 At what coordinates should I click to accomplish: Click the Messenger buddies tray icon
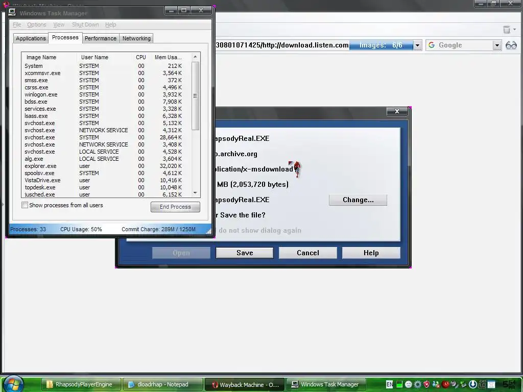436,384
